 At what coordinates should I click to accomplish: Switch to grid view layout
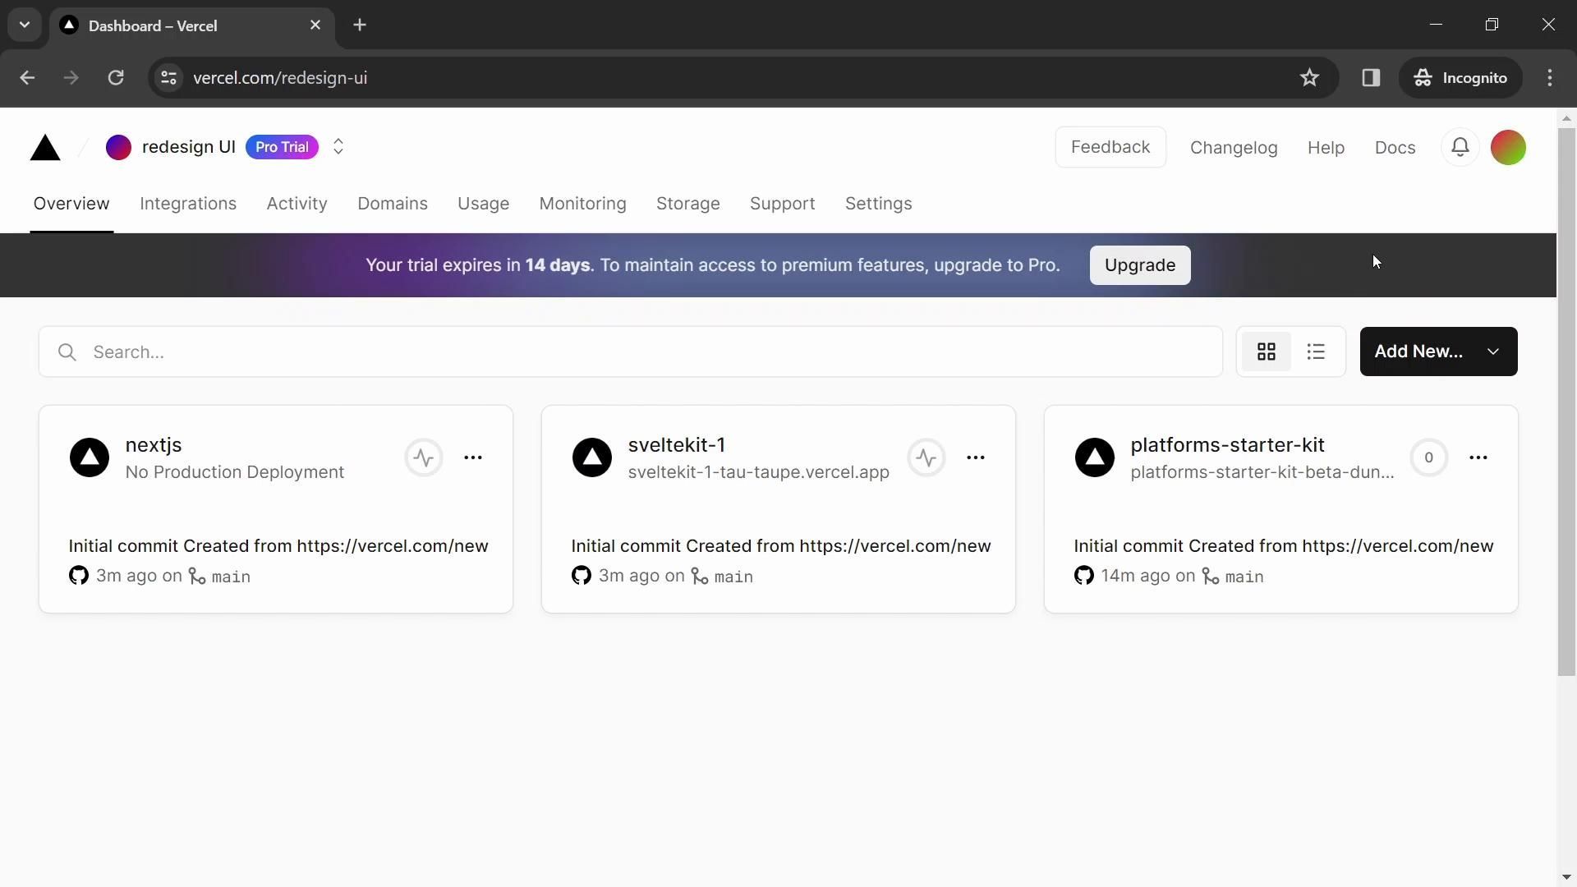click(1266, 352)
